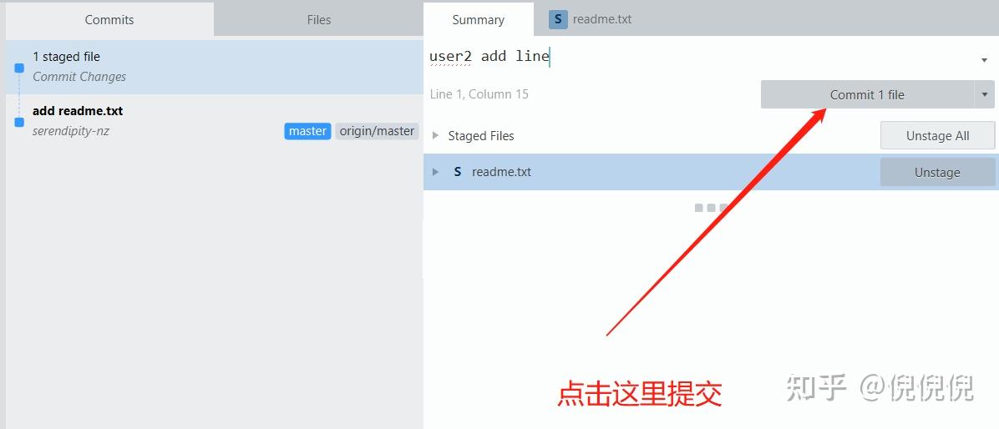Open the readme.txt tab
The width and height of the screenshot is (999, 429).
point(591,19)
